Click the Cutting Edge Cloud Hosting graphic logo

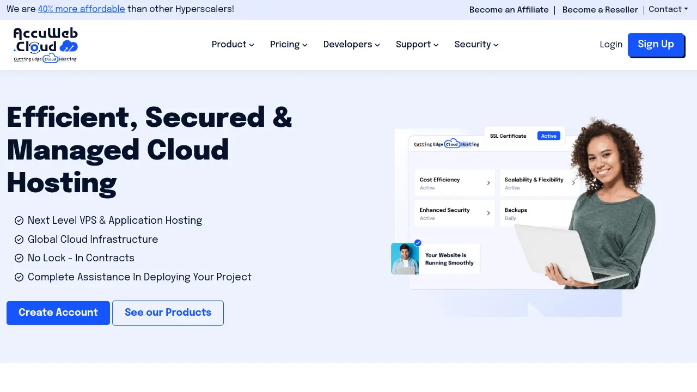pos(447,144)
